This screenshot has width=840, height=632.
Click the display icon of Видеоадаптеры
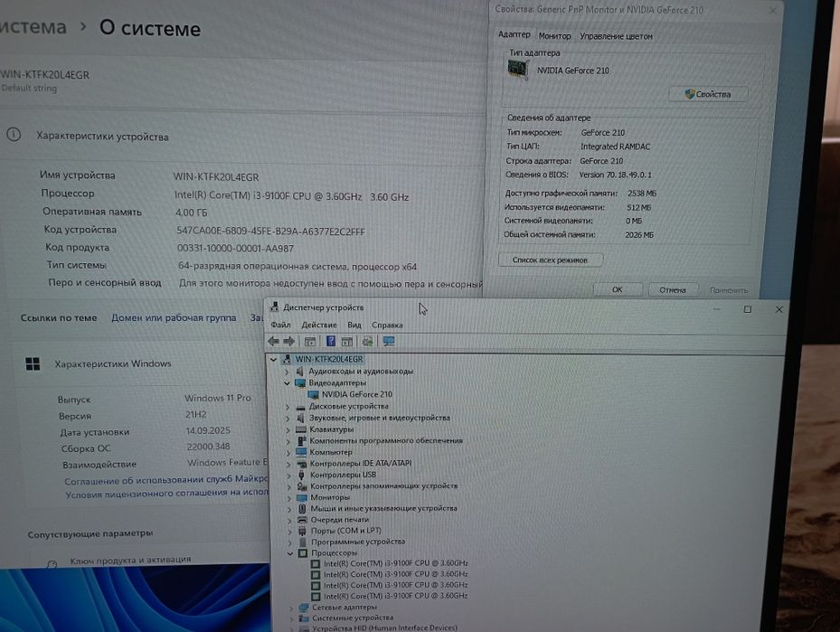click(300, 383)
